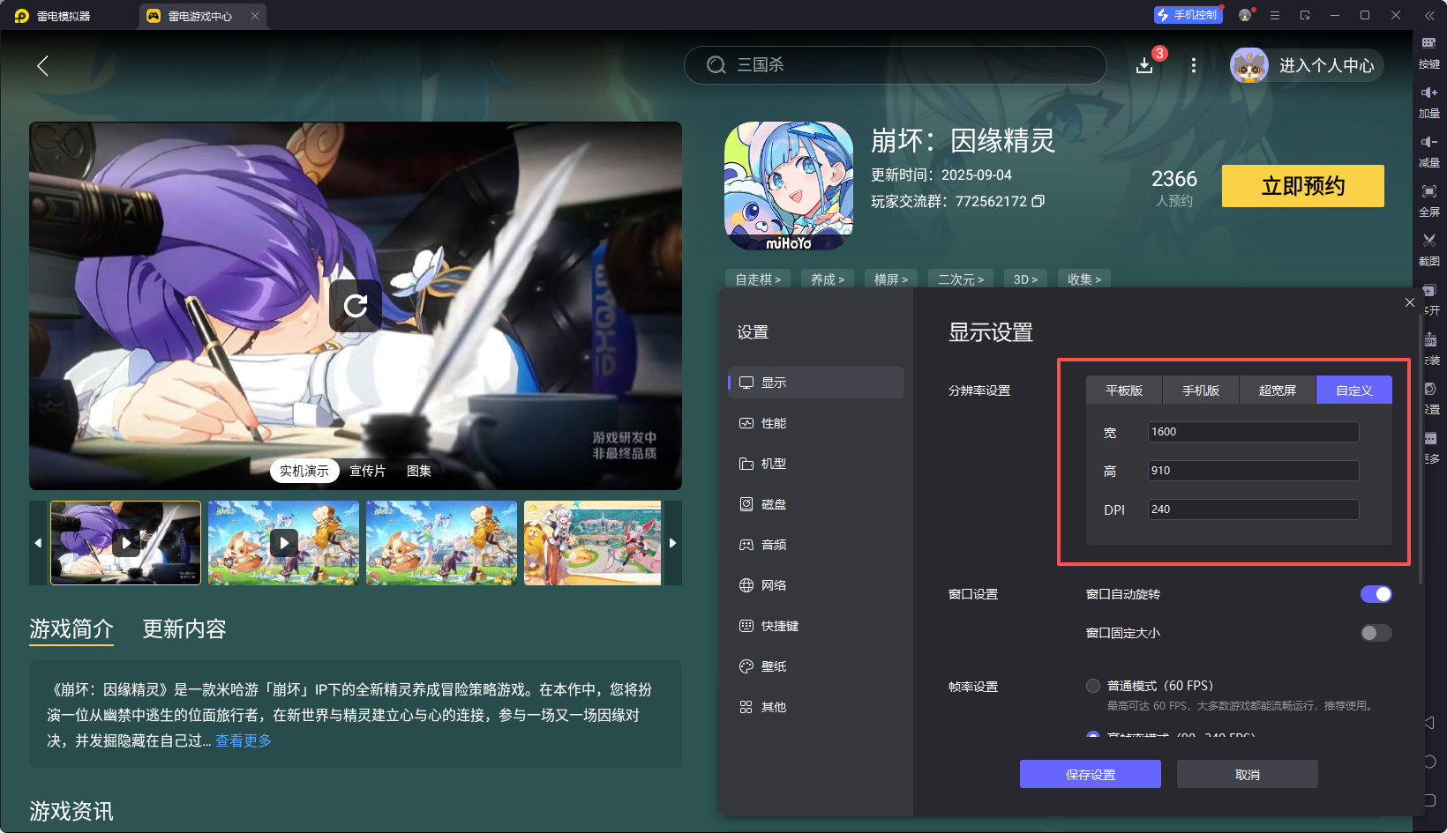Show previous thumbnails with the left carousel arrow
Screen dimensions: 1447x833
tap(38, 543)
